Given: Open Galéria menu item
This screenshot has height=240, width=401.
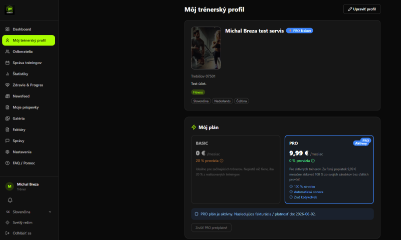Looking at the screenshot, I should pyautogui.click(x=29, y=118).
